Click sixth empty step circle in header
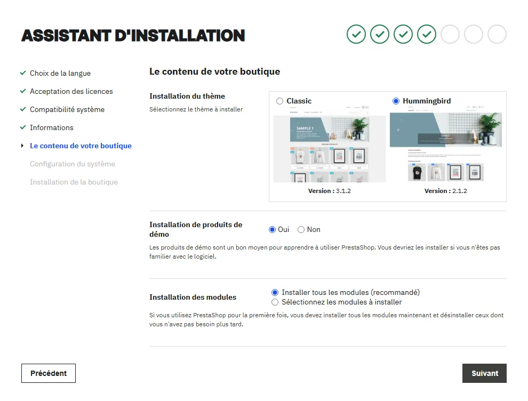Image resolution: width=528 pixels, height=401 pixels. coord(474,34)
